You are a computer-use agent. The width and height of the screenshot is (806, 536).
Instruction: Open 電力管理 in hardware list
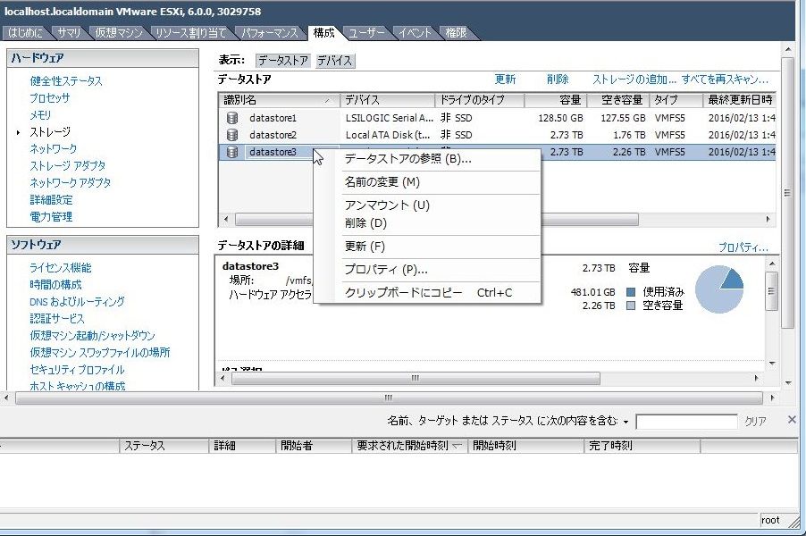51,216
